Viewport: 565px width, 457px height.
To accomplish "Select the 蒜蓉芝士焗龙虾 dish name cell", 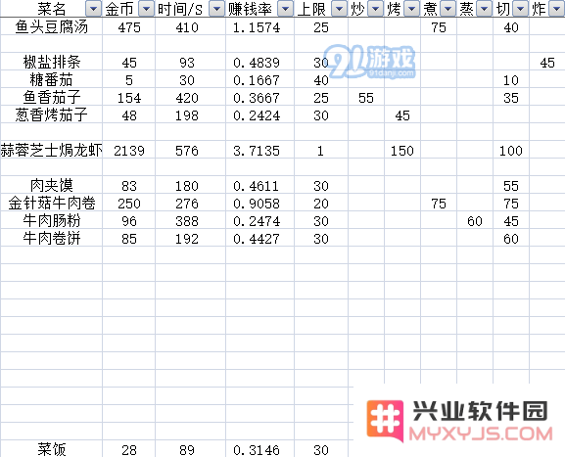I will 51,150.
